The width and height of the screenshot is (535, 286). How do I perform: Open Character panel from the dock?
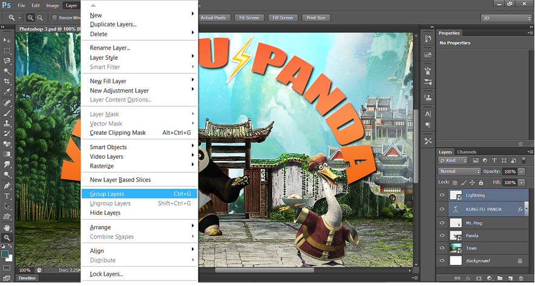pos(428,114)
